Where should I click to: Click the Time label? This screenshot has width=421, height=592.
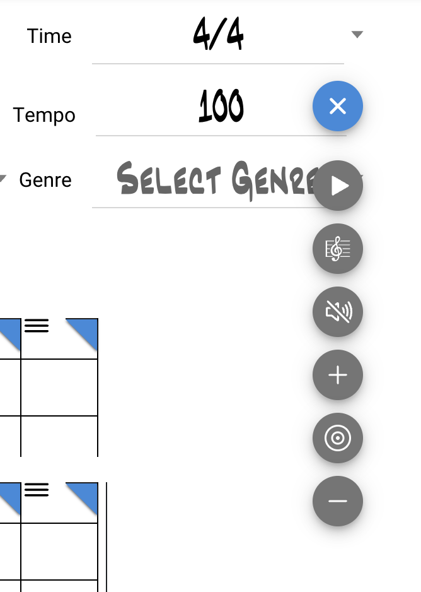[49, 36]
